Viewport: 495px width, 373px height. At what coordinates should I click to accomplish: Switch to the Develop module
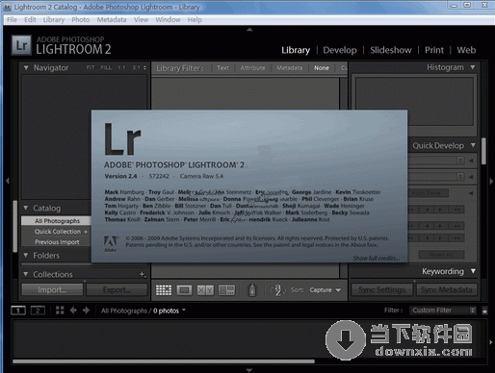pyautogui.click(x=340, y=50)
